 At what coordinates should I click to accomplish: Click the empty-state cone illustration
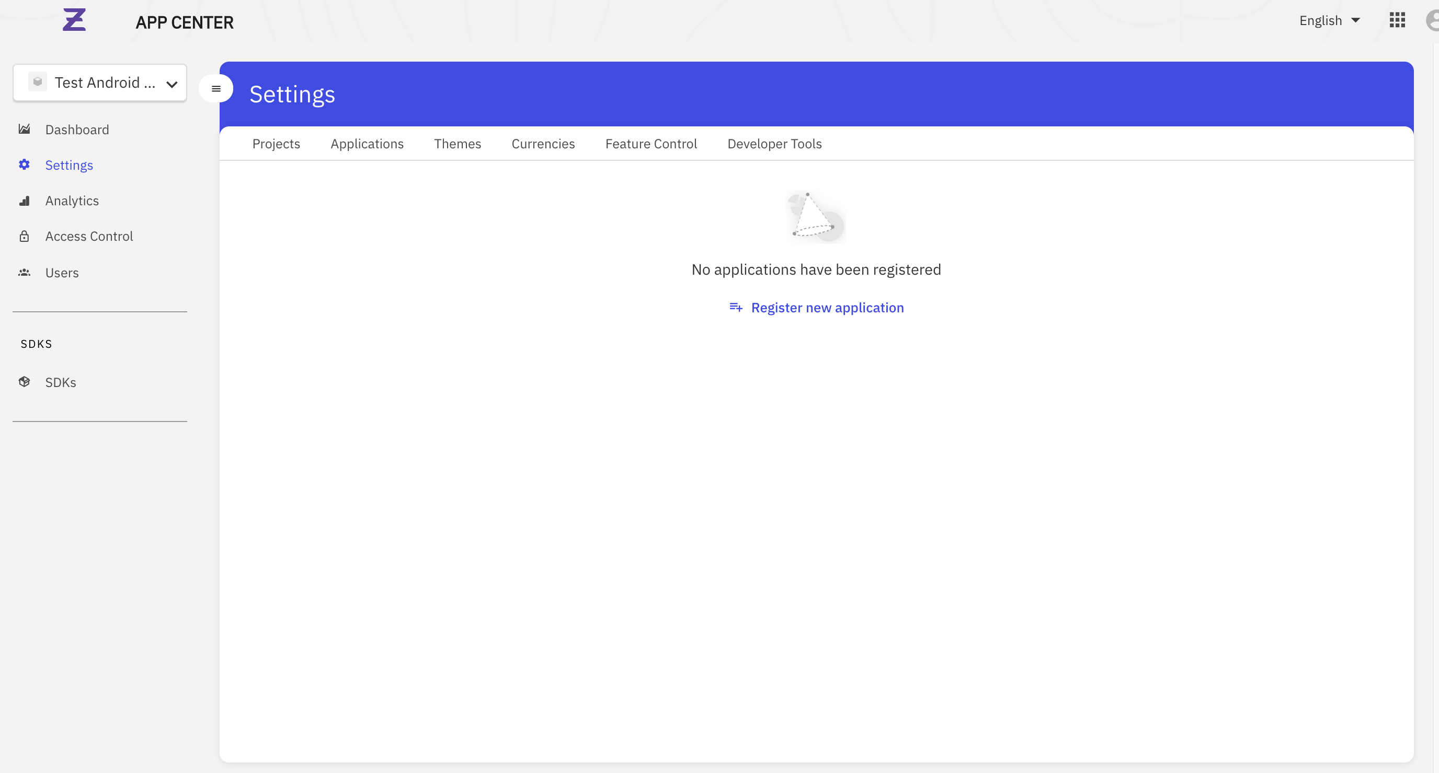(x=816, y=217)
